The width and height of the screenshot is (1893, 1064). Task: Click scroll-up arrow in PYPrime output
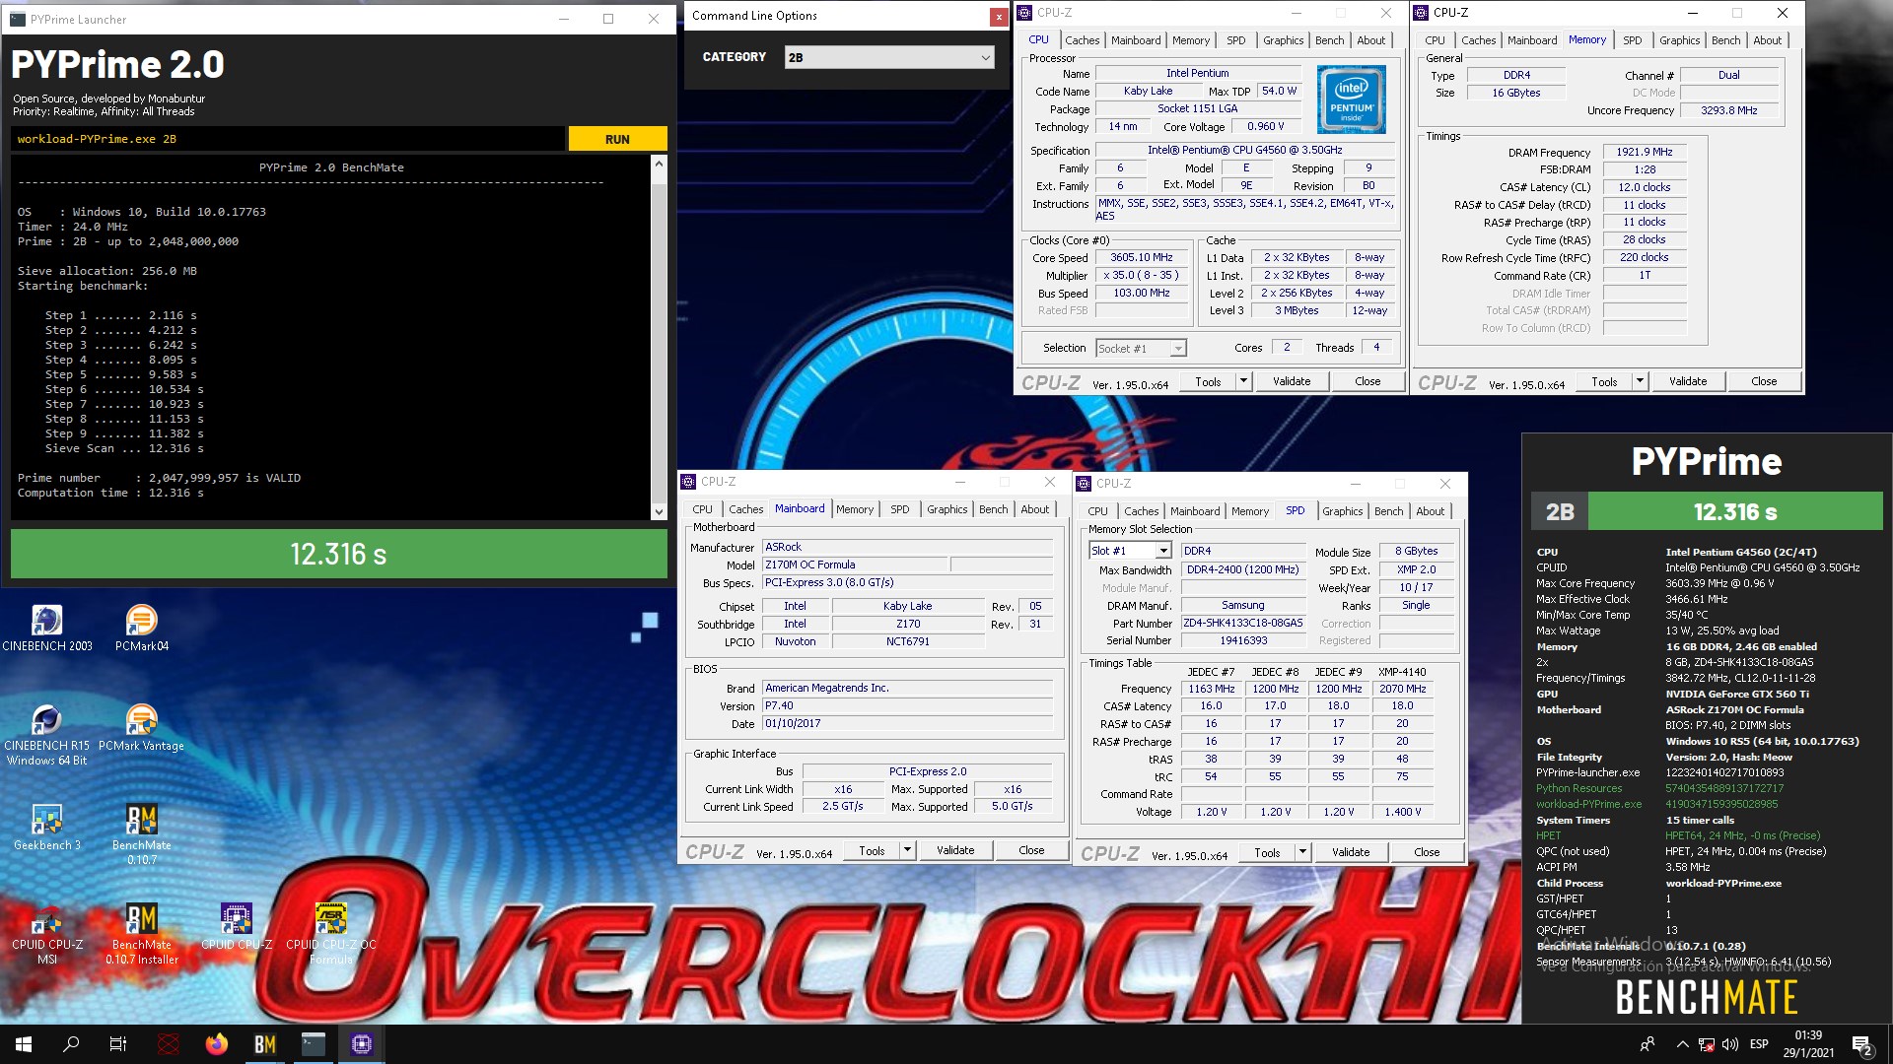tap(659, 165)
